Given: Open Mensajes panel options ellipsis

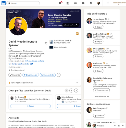Looking at the screenshot, I should (115, 126).
